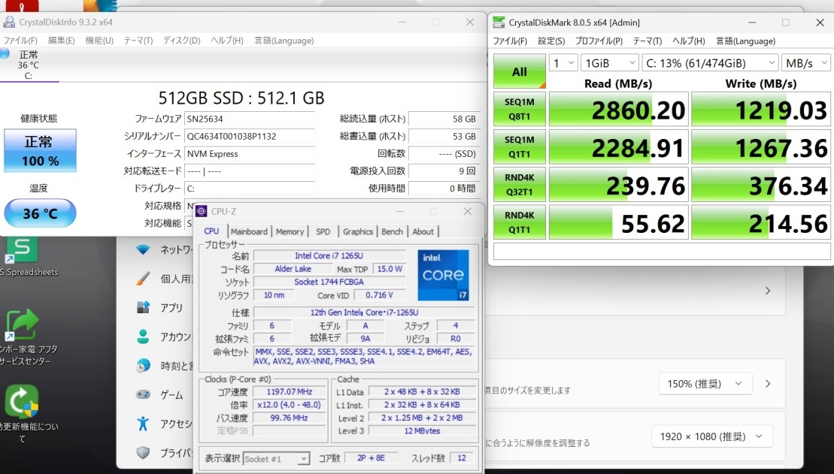
Task: Start the SEQ1M Q8T1 benchmark
Action: [x=519, y=110]
